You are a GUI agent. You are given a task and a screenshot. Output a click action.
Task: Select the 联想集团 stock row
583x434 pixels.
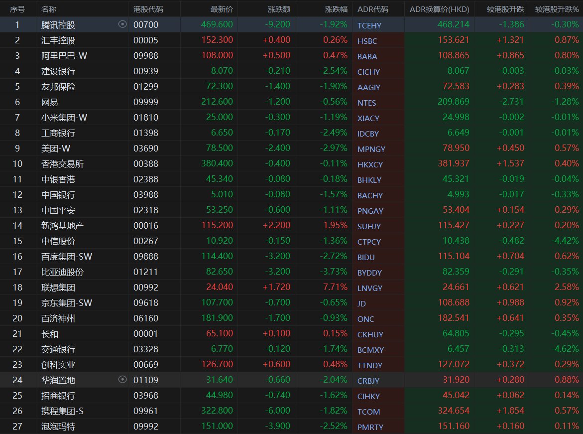pyautogui.click(x=292, y=288)
